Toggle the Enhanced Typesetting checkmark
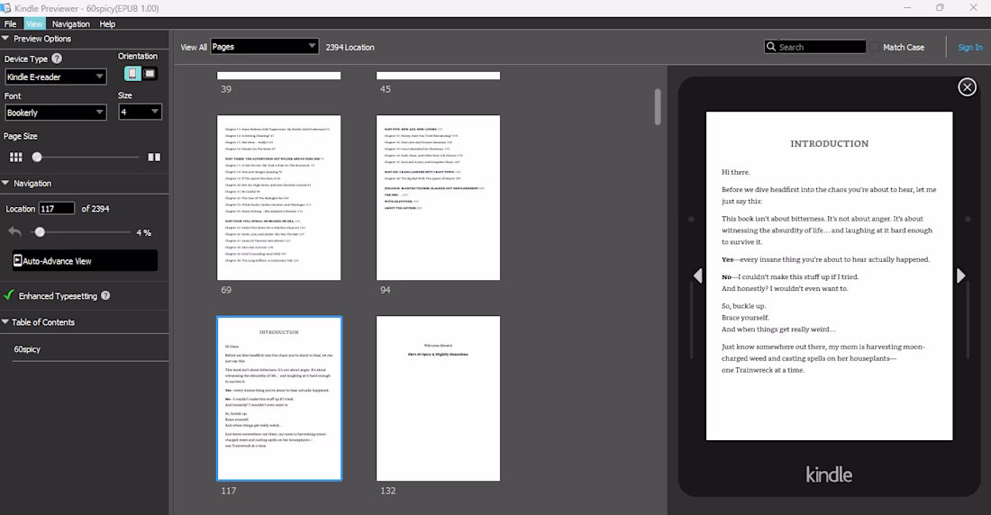Viewport: 991px width, 515px height. (x=8, y=295)
